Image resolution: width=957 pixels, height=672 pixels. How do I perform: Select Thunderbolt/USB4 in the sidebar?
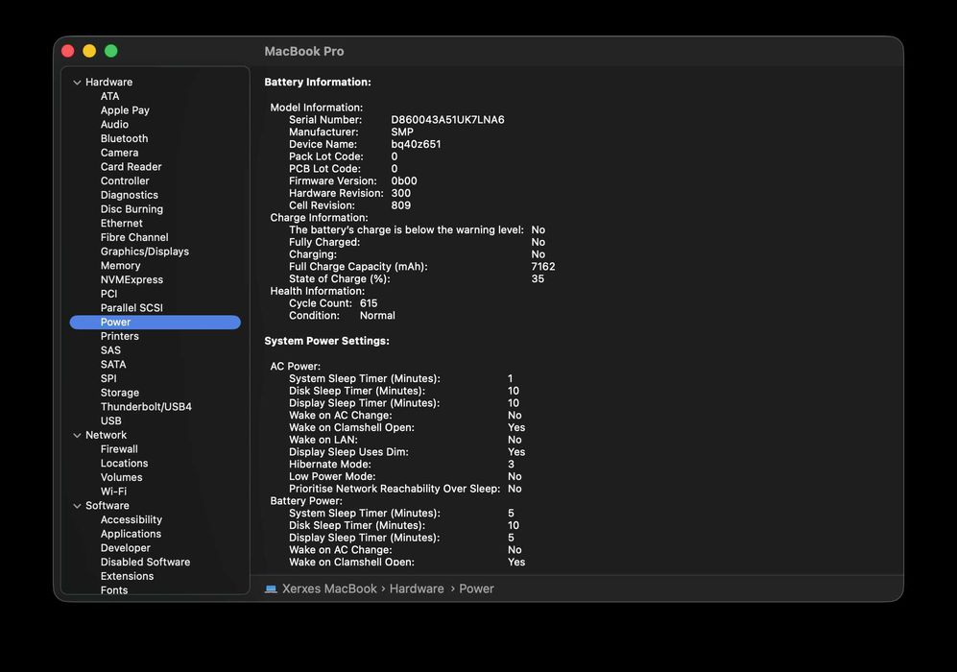(x=147, y=406)
